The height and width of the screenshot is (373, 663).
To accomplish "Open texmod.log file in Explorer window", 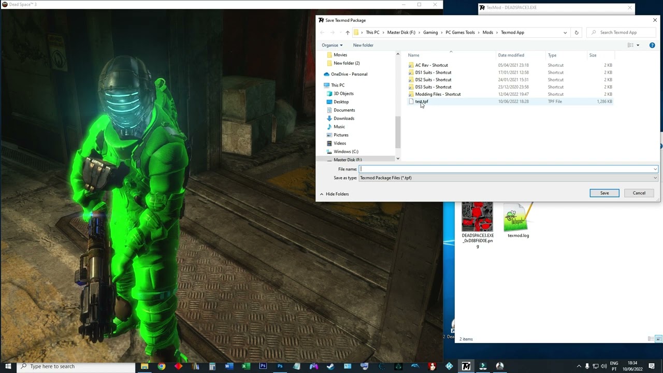I will tap(518, 218).
